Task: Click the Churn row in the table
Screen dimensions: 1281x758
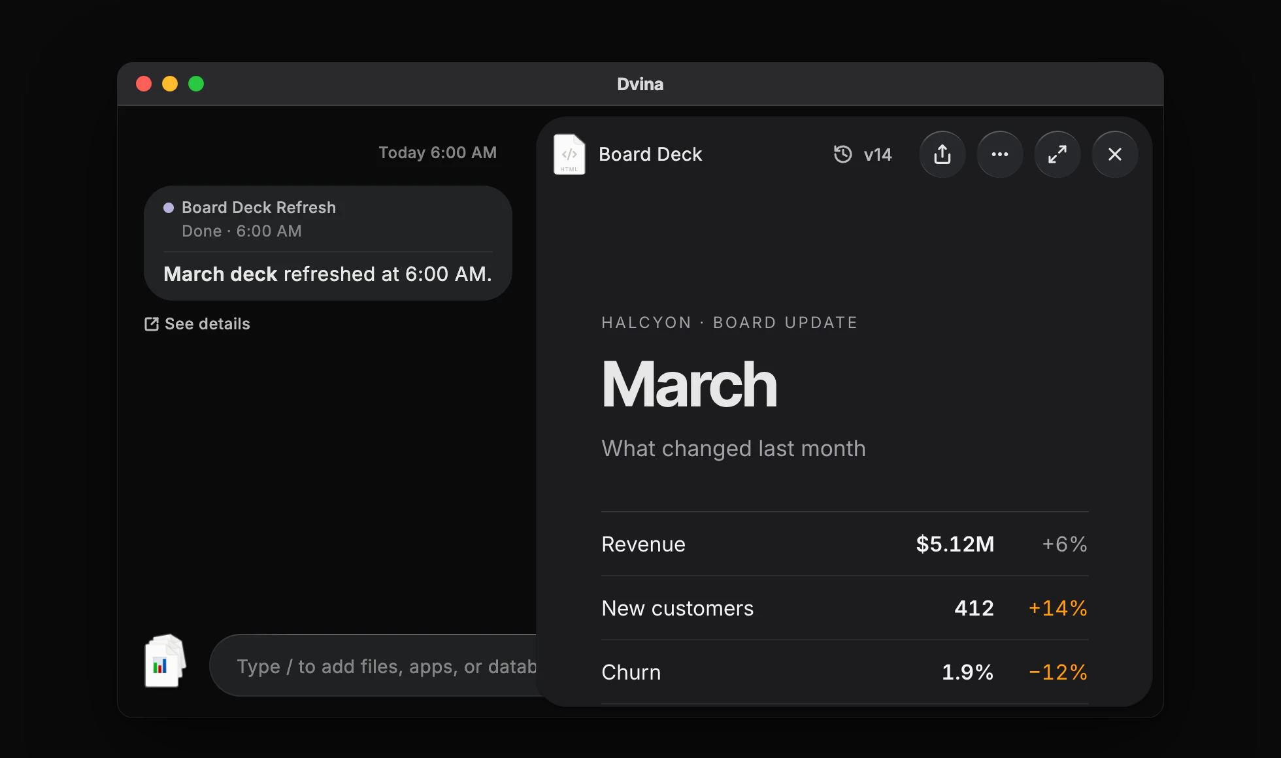Action: (844, 672)
